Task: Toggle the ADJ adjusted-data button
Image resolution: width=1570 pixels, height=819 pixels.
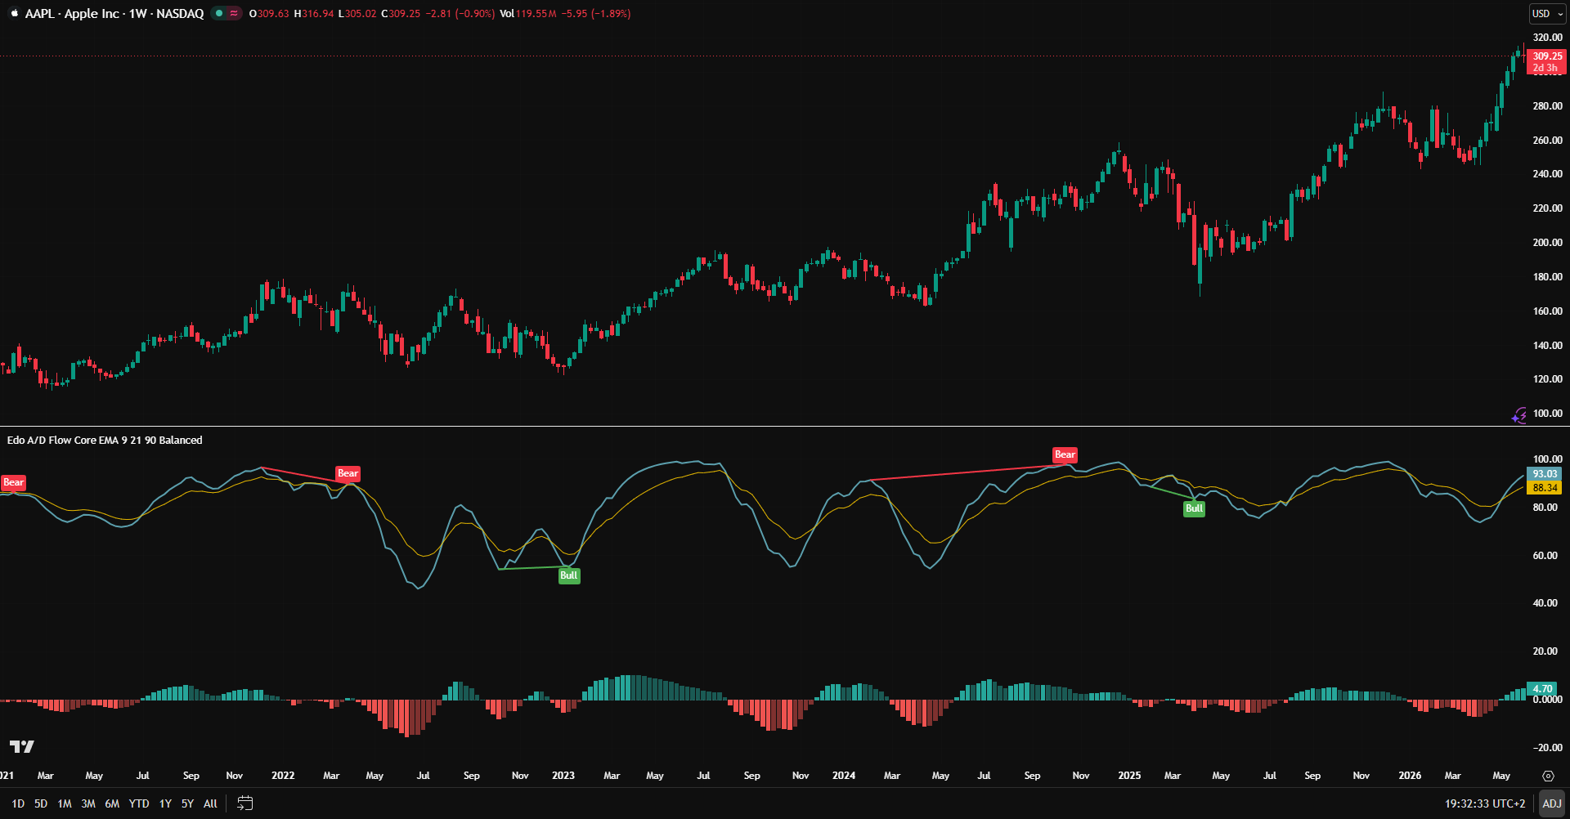Action: (x=1551, y=803)
